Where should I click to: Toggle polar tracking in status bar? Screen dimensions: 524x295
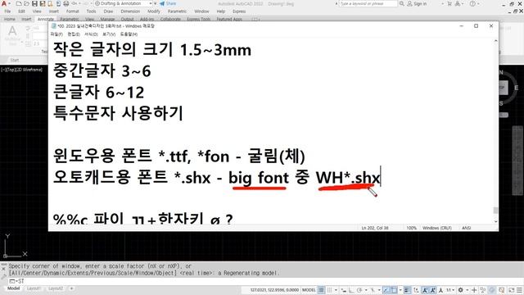click(x=359, y=290)
